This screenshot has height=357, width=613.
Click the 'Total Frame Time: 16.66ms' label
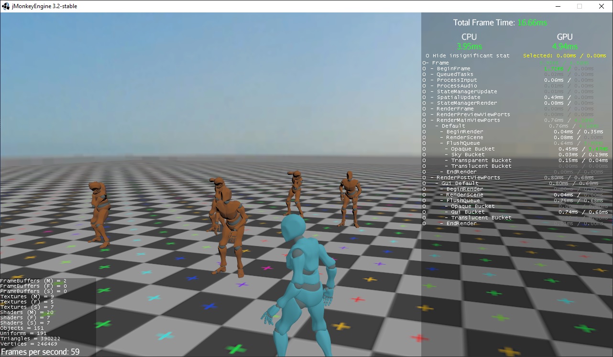[500, 22]
